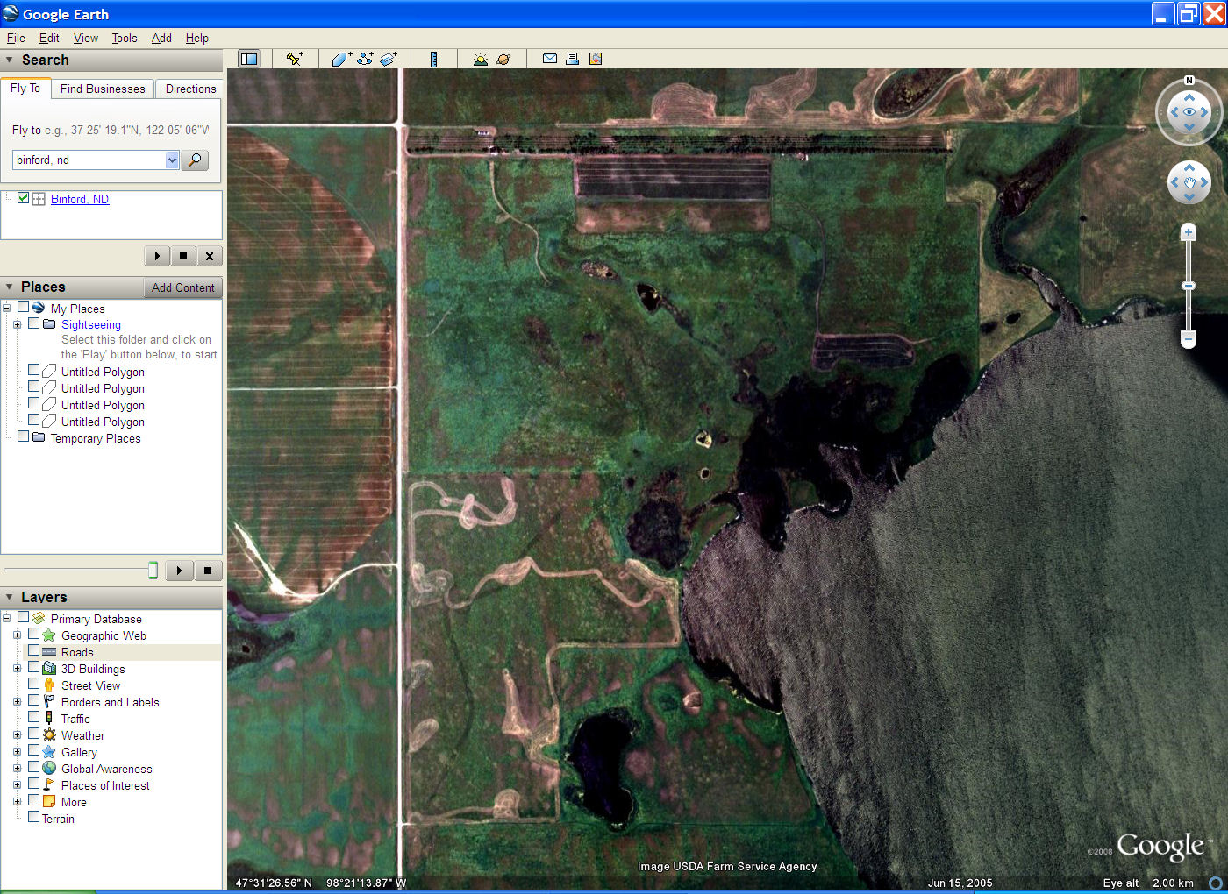This screenshot has height=894, width=1228.
Task: Expand the Sightseeing folder tree node
Action: click(17, 324)
